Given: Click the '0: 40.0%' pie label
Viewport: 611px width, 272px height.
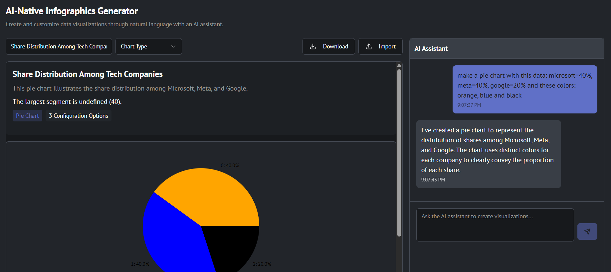Looking at the screenshot, I should click(x=230, y=166).
